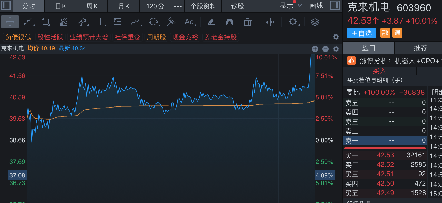442x203 pixels.
Task: Choose the rectangle shape drawing tool
Action: [x=46, y=22]
